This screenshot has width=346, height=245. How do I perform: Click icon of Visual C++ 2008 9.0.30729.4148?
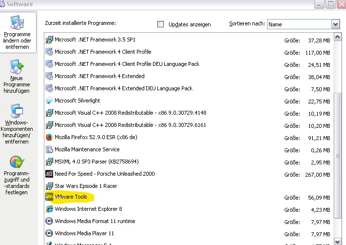49,113
